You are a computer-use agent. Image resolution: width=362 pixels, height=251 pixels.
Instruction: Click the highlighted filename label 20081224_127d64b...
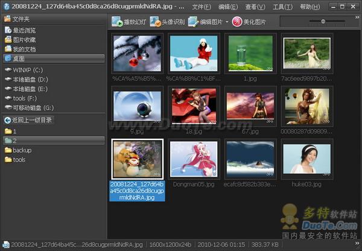137,191
